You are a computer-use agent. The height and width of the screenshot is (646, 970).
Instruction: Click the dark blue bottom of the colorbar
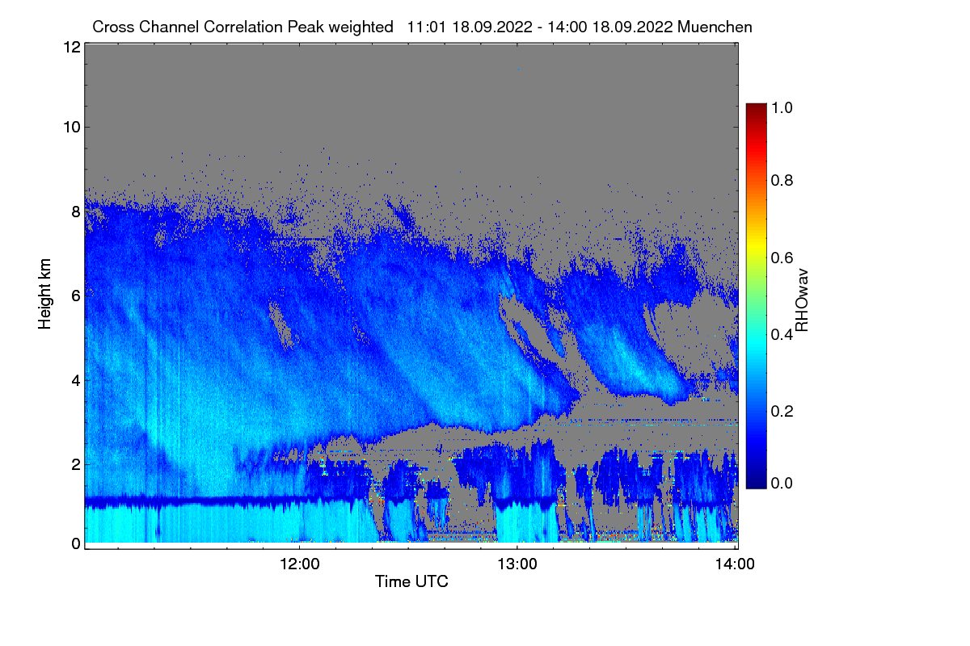pos(756,482)
